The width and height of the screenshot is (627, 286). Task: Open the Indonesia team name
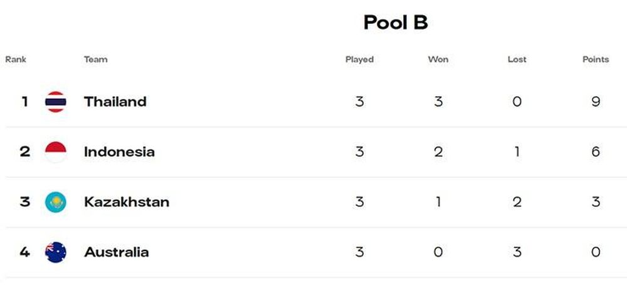pos(119,152)
